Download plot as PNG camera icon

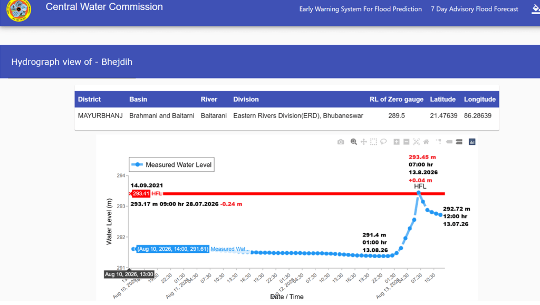click(341, 142)
